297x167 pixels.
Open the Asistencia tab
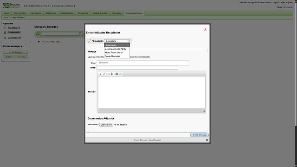[51, 13]
